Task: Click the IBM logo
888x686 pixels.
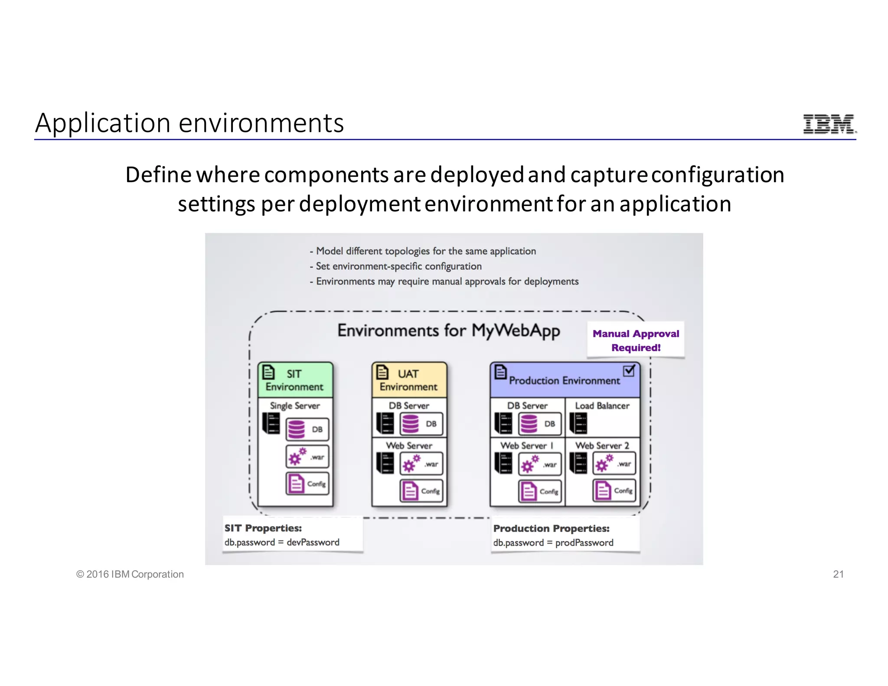Action: tap(829, 124)
